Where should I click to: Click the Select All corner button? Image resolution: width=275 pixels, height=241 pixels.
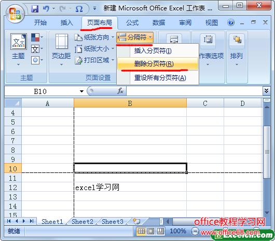point(13,103)
